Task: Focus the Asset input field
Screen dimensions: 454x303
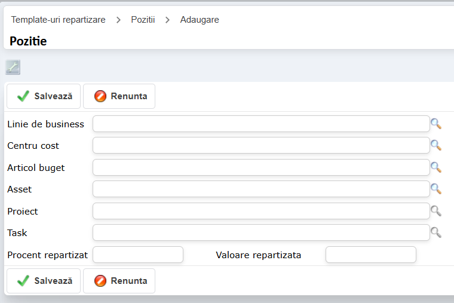Action: tap(261, 189)
